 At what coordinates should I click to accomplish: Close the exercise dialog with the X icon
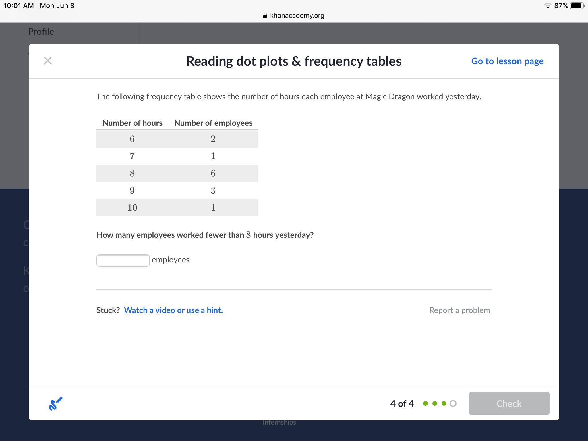click(48, 61)
